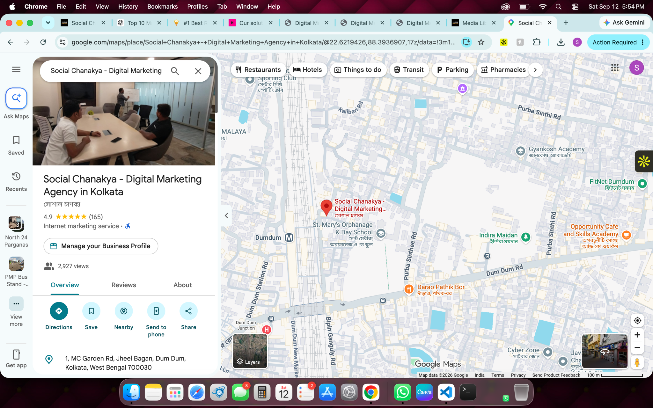Open the Google Maps hamburger menu

(x=16, y=69)
